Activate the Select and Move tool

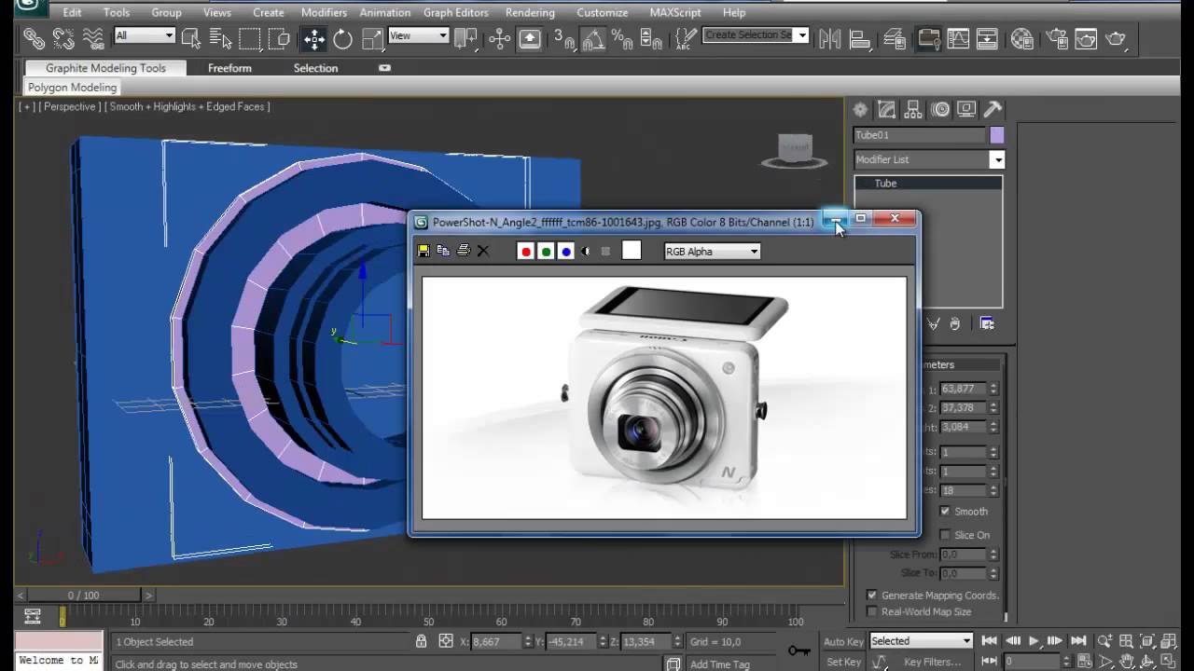pyautogui.click(x=313, y=38)
